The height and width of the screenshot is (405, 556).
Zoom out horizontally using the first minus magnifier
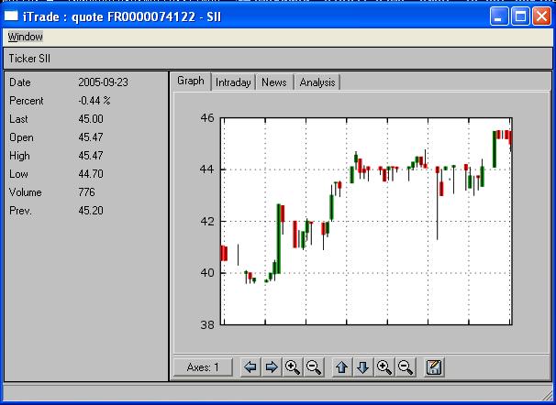tap(314, 367)
